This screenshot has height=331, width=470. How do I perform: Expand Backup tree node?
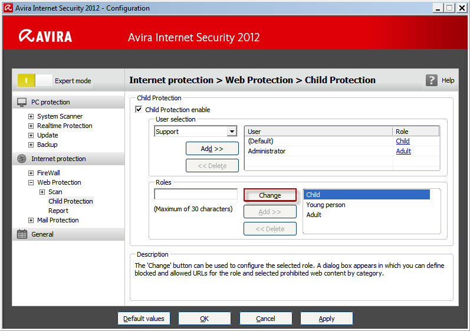point(31,145)
